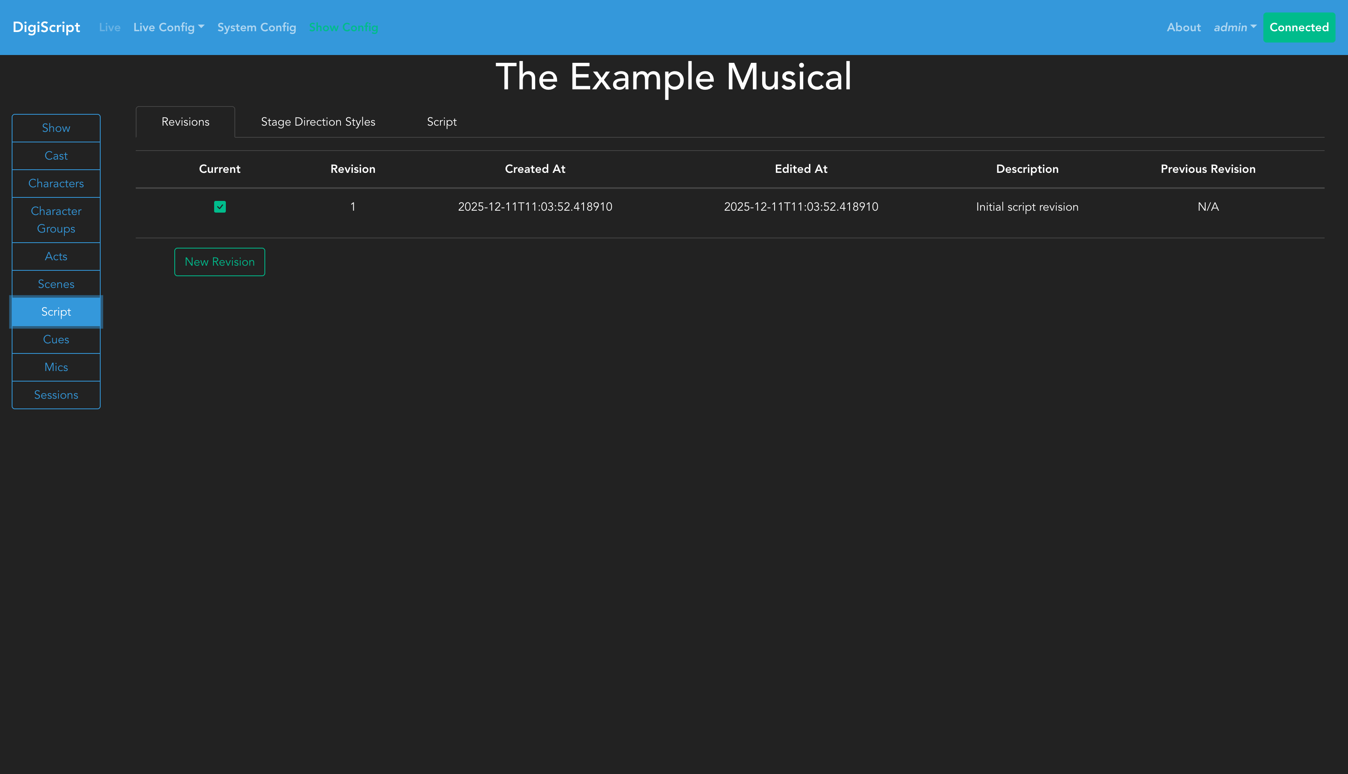Image resolution: width=1348 pixels, height=774 pixels.
Task: Open the admin user dropdown
Action: [1234, 27]
